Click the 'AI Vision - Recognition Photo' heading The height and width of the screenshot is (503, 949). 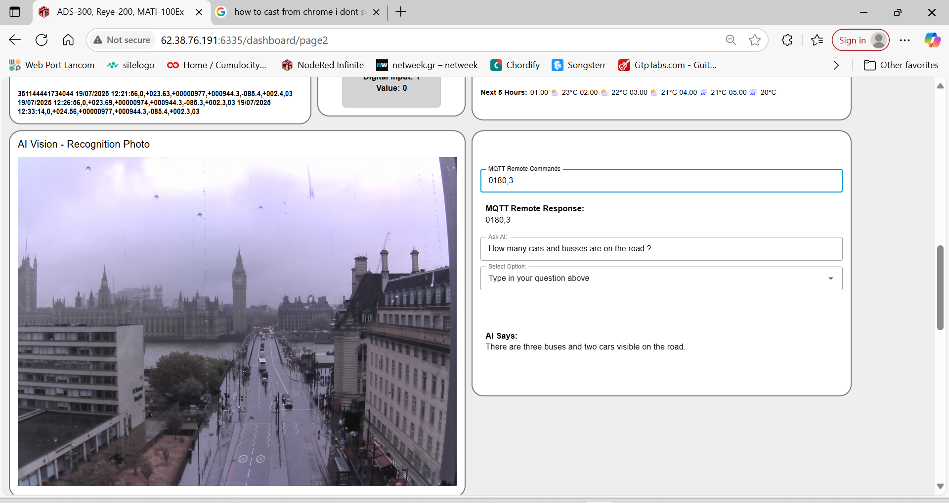(84, 144)
